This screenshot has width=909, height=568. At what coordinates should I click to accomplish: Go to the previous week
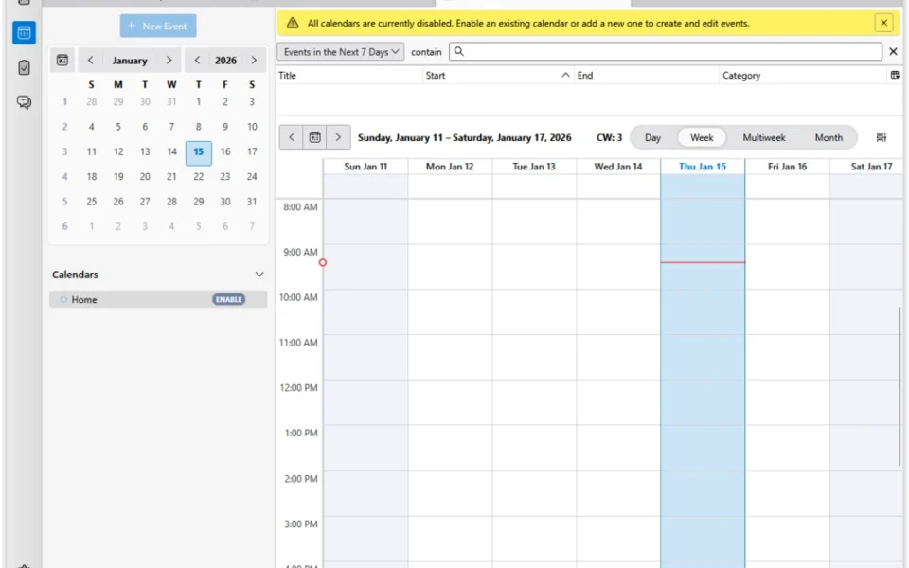291,138
